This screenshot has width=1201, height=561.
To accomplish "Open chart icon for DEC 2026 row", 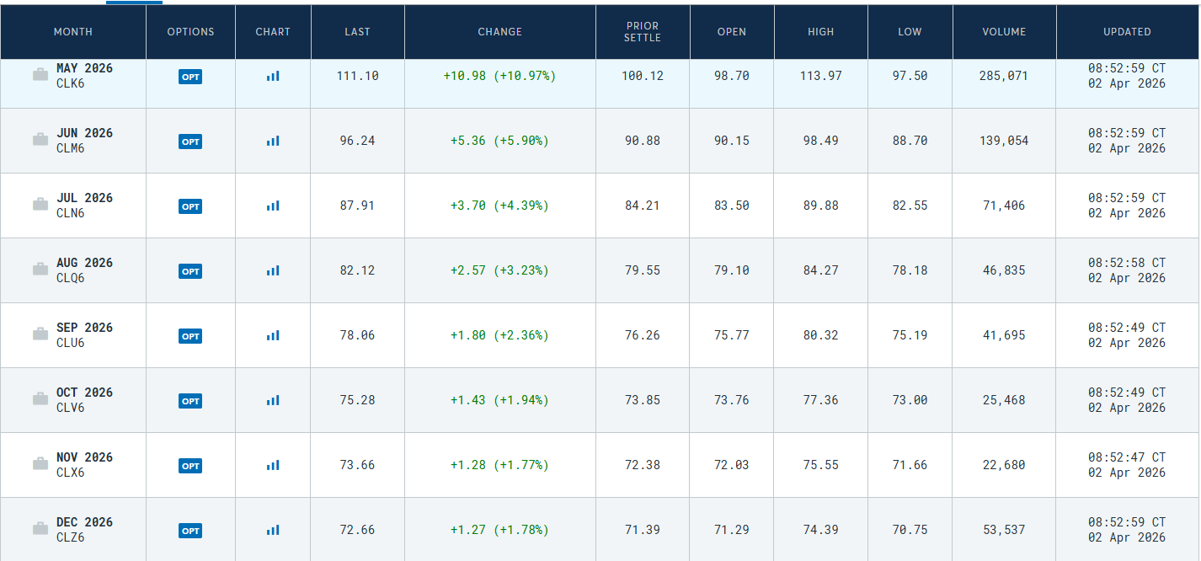I will point(273,530).
